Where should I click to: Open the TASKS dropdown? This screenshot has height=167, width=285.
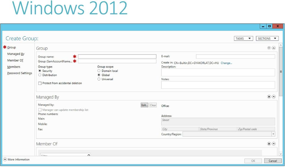click(x=243, y=39)
